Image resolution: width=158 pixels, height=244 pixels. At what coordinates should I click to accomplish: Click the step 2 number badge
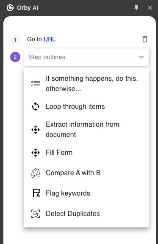[x=15, y=57]
